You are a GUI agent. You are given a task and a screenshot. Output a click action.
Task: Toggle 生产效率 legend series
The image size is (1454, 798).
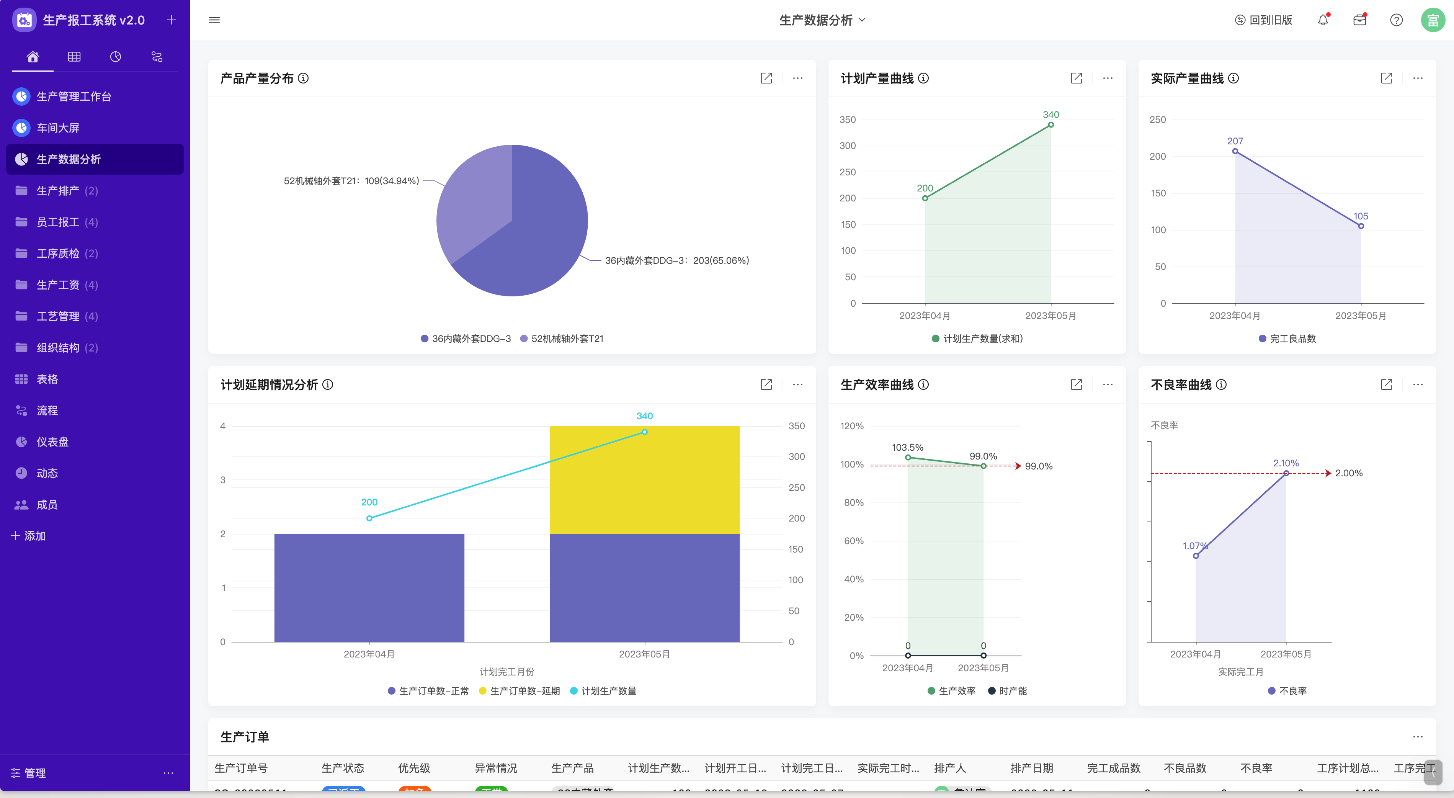pos(952,691)
